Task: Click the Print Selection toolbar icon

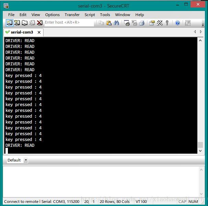Action: point(134,23)
